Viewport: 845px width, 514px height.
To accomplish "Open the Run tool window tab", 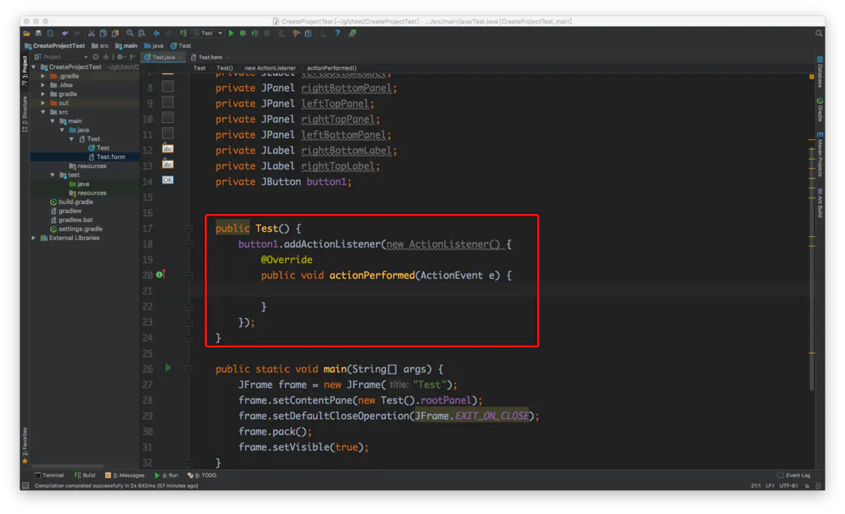I will [x=166, y=475].
